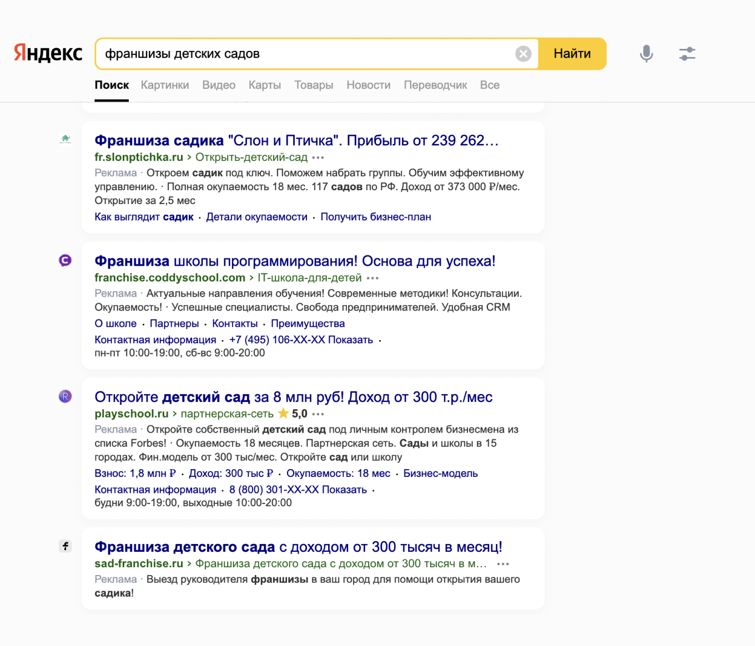Click the sad-franchise favicon
This screenshot has height=646, width=755.
coord(66,546)
